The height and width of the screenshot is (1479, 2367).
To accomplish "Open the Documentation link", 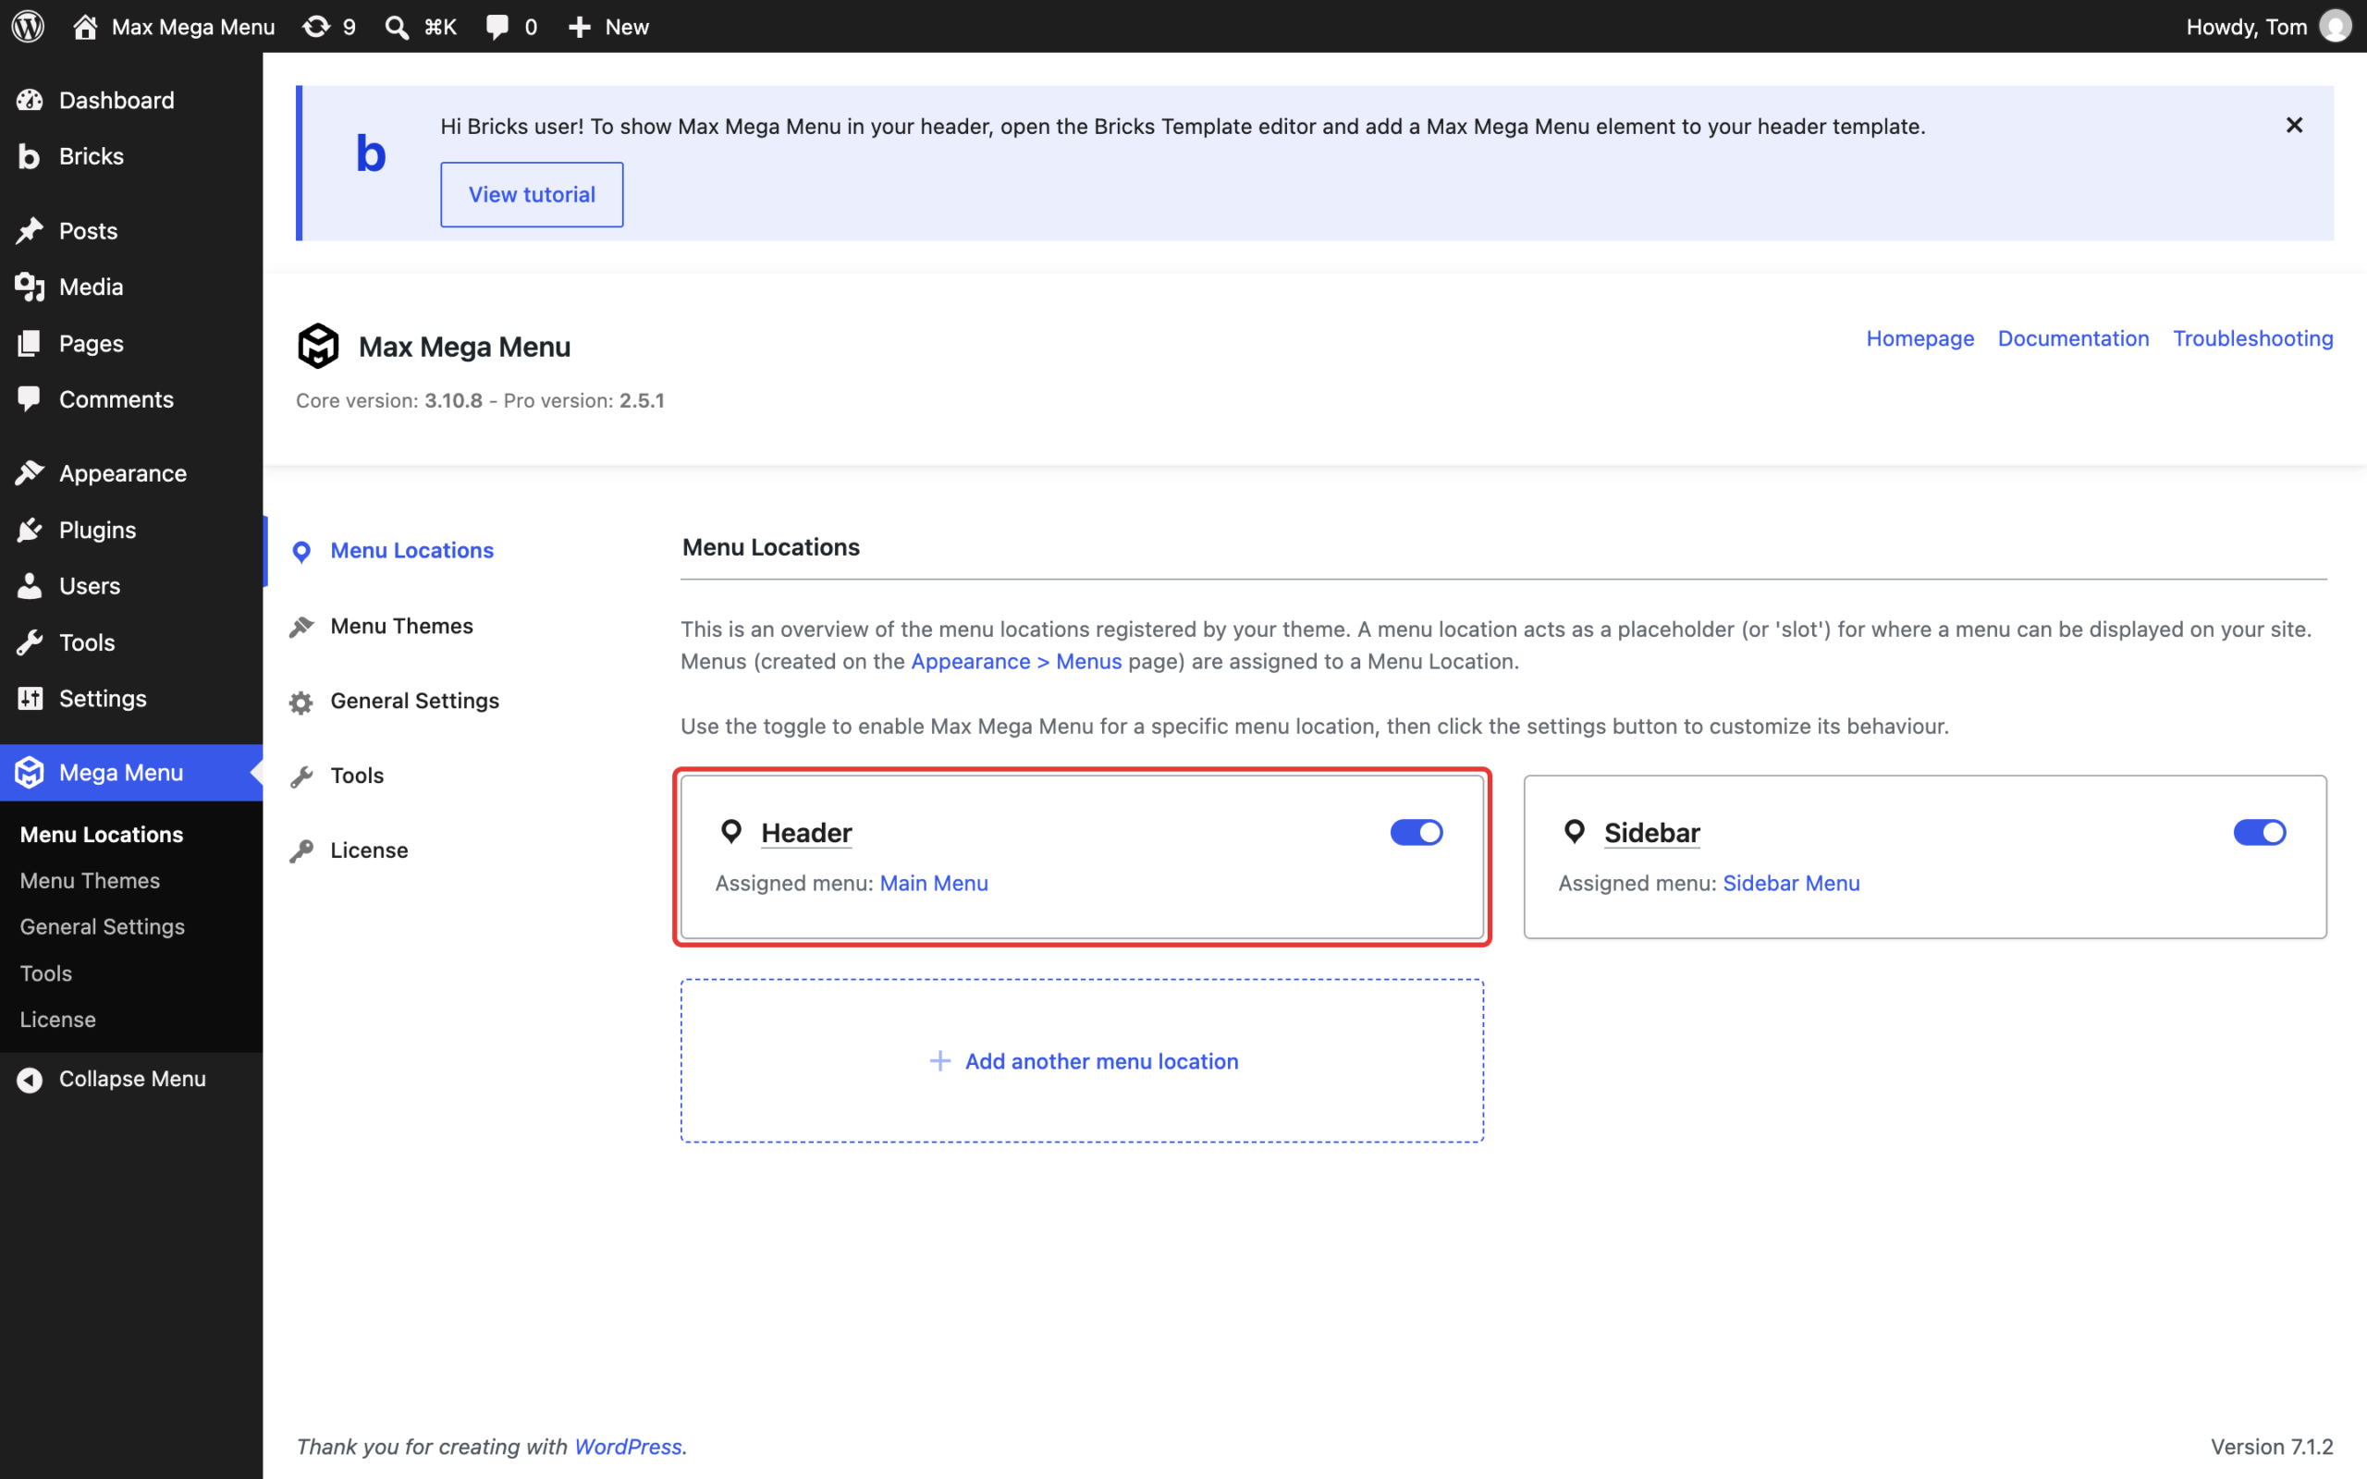I will 2073,338.
